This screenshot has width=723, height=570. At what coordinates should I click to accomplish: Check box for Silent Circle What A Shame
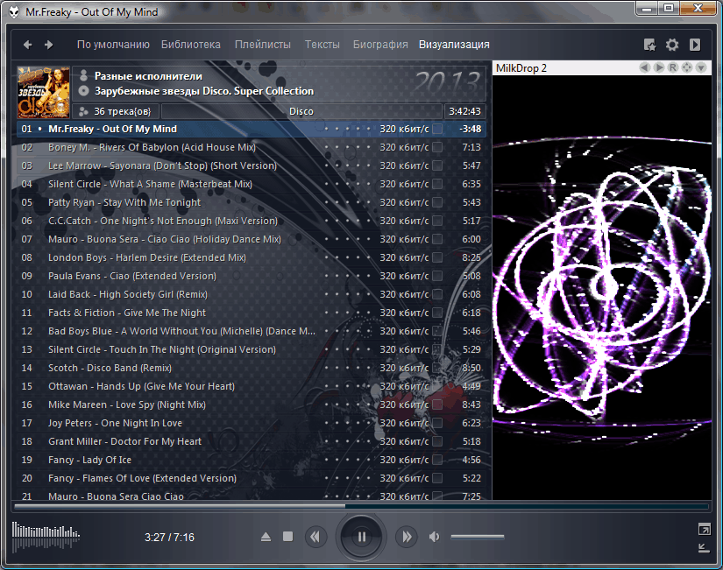[x=437, y=185]
